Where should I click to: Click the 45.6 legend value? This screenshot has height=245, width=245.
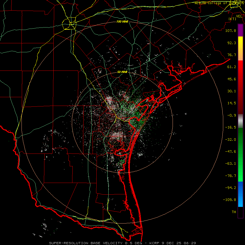(x=232, y=79)
